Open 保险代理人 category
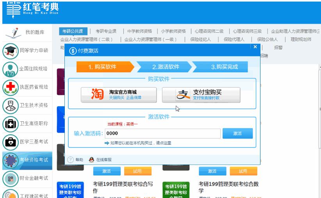 pos(234,39)
